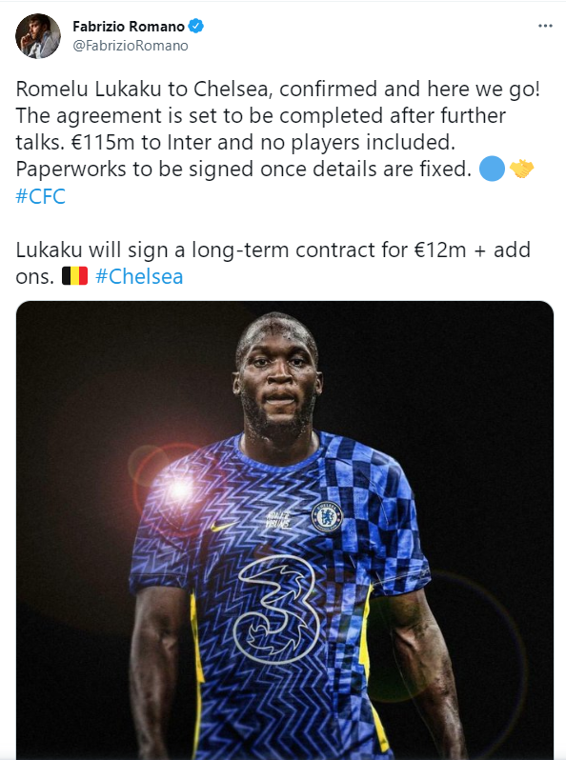Click the Belgium flag emoji

click(x=74, y=276)
